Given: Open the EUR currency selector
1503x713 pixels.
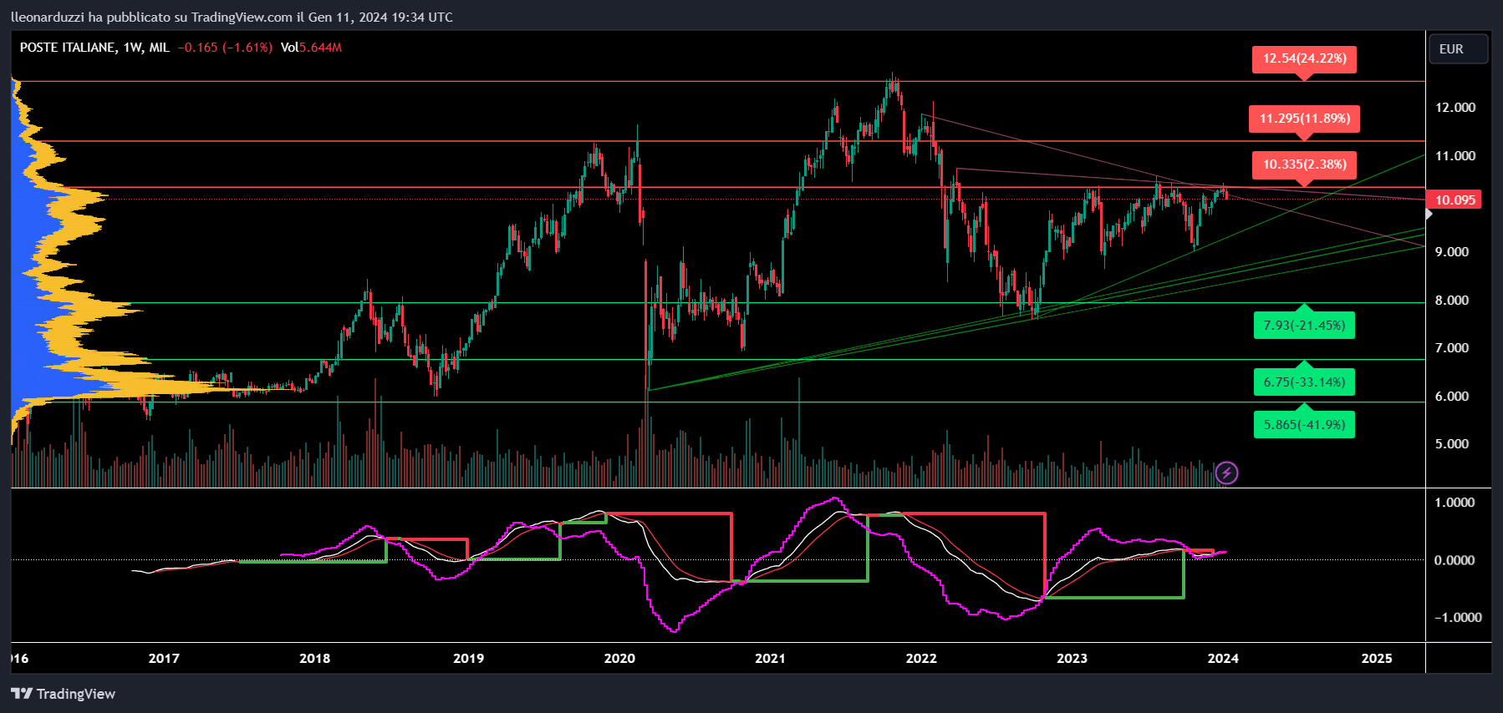Looking at the screenshot, I should tap(1458, 49).
